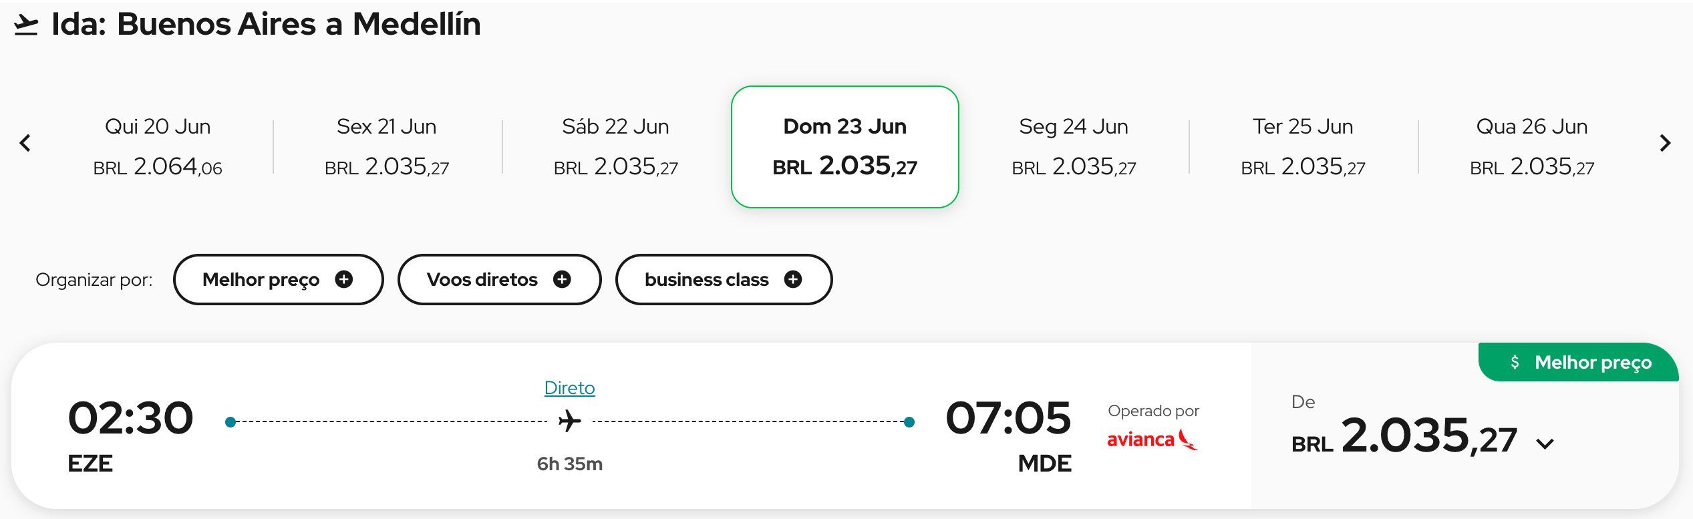The image size is (1693, 519).
Task: Toggle the Melhor preço sort filter
Action: 278,279
